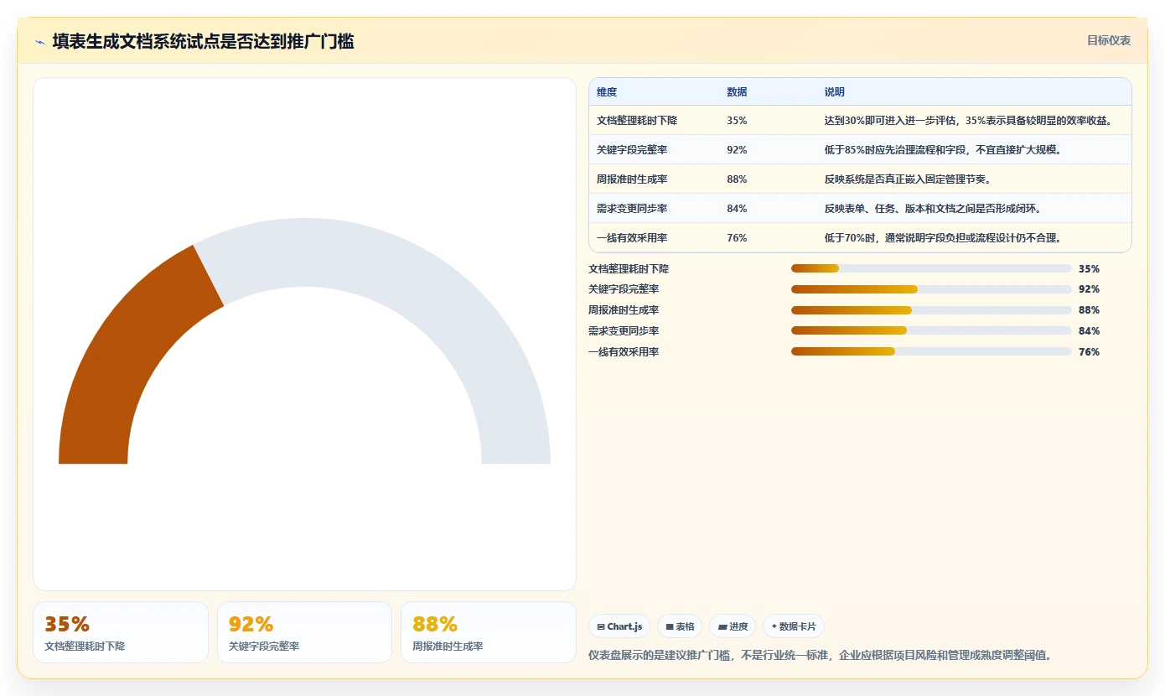Select the 35% 文档整理耗时下降 data card
1165x696 pixels.
[x=121, y=632]
